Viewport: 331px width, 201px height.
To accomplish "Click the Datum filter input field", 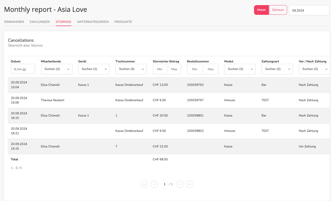I will [x=23, y=69].
